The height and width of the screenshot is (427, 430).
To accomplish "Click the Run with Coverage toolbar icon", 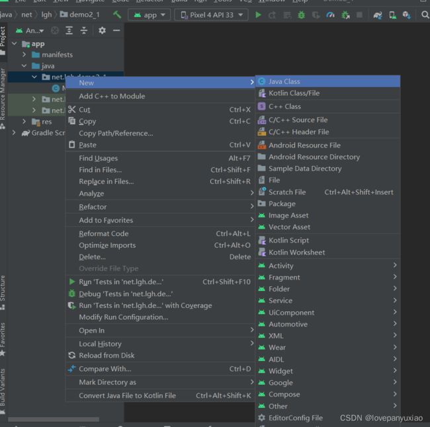I will tap(316, 15).
